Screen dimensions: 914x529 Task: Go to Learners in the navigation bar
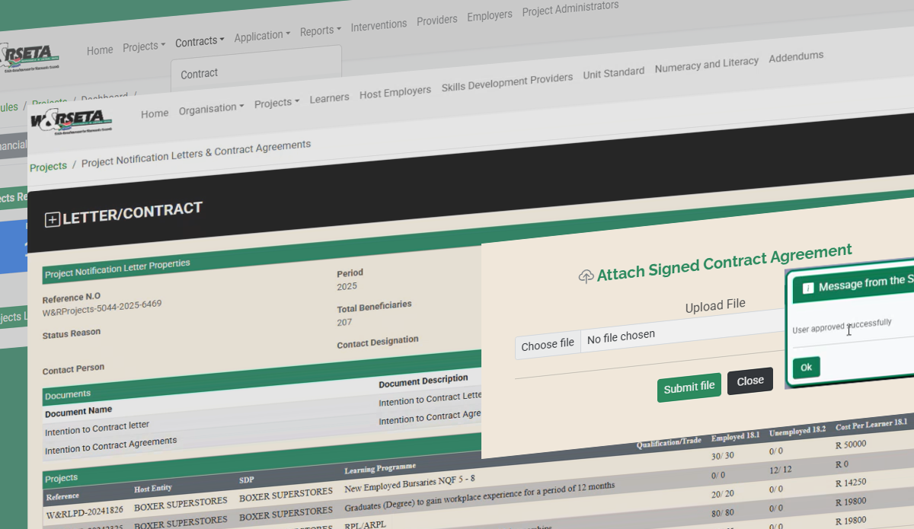[329, 97]
